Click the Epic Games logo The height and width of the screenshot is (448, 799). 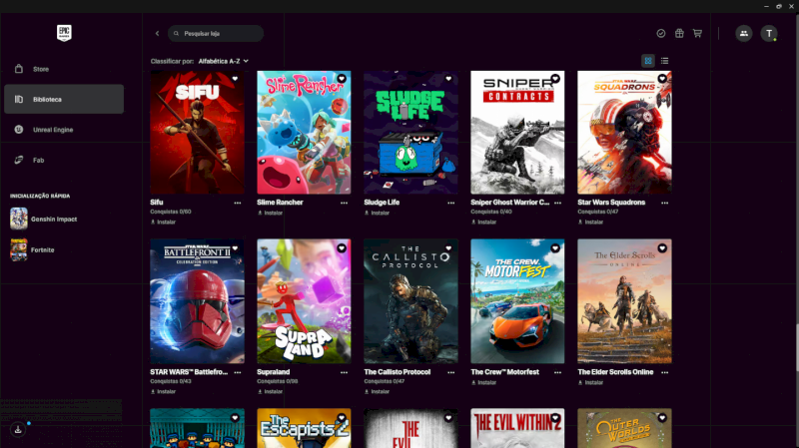pyautogui.click(x=64, y=33)
